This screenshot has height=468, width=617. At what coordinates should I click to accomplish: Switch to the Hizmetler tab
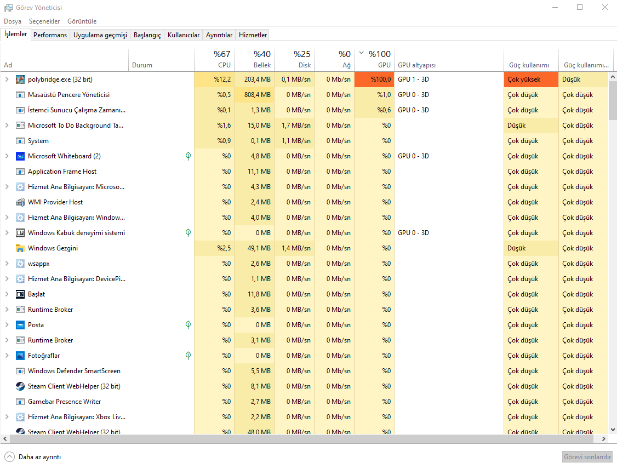coord(253,35)
